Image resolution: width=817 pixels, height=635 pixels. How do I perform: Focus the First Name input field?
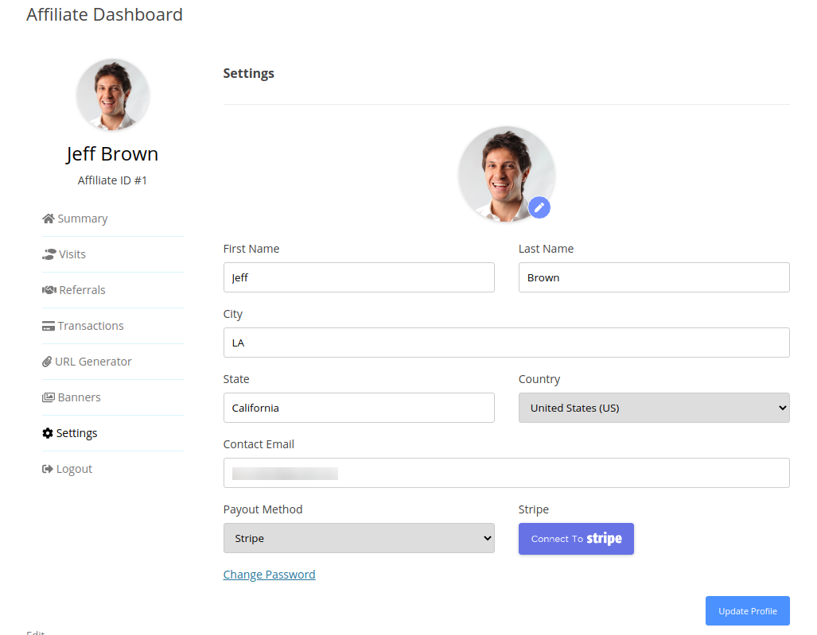click(359, 277)
